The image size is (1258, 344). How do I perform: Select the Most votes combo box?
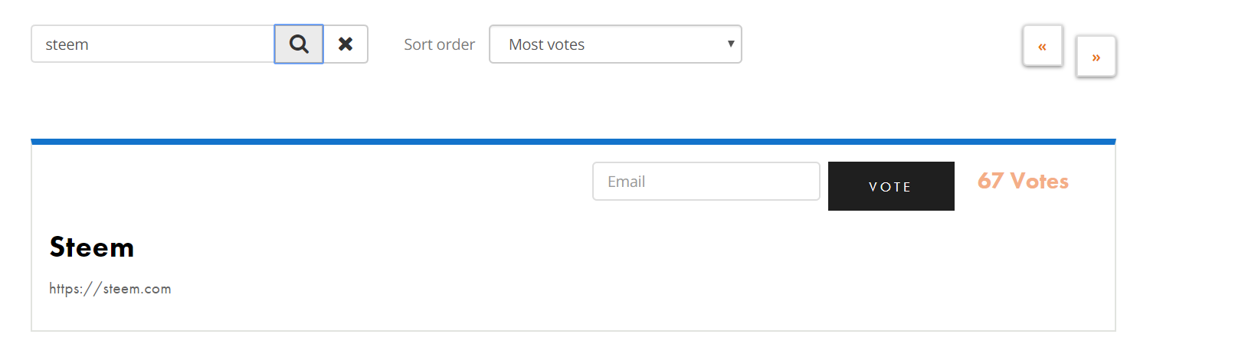pos(615,44)
